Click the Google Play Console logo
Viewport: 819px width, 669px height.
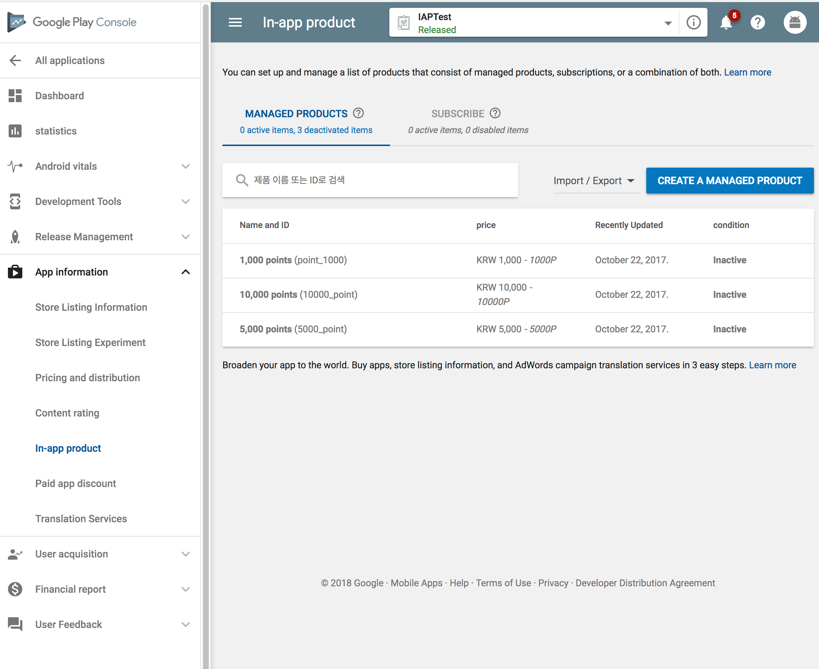click(72, 22)
